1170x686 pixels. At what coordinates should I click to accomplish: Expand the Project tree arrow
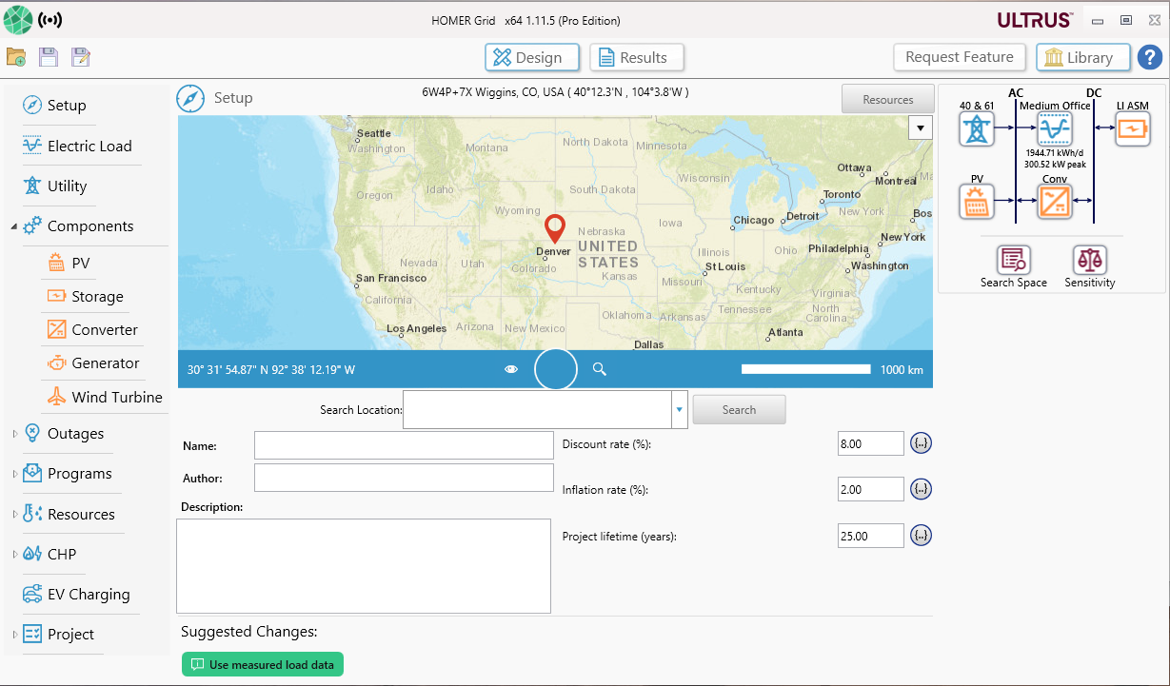[x=14, y=635]
